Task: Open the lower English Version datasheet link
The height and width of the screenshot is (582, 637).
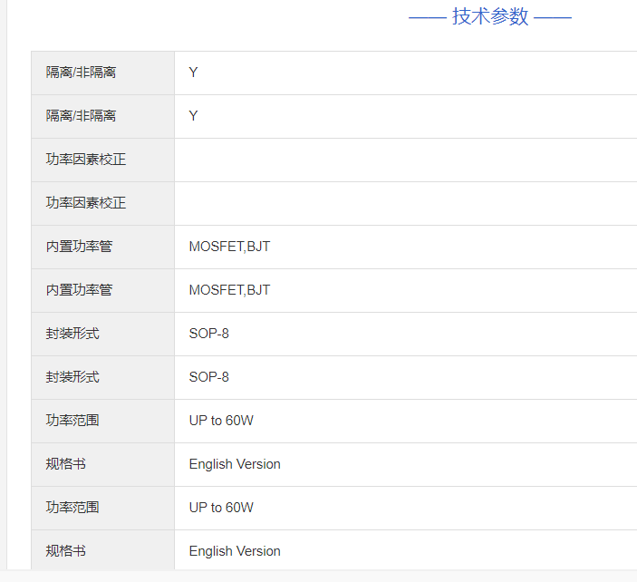Action: (235, 551)
